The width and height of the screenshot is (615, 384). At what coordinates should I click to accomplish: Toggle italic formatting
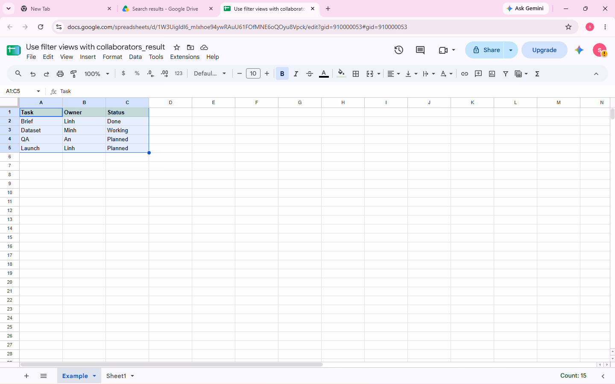coord(296,74)
